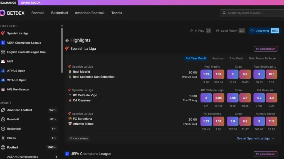Viewport: 284px width, 159px height.
Task: Show Later Today events filter
Action: 230,31
